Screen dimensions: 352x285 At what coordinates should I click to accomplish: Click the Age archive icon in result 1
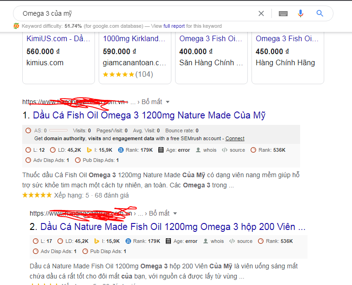161,150
